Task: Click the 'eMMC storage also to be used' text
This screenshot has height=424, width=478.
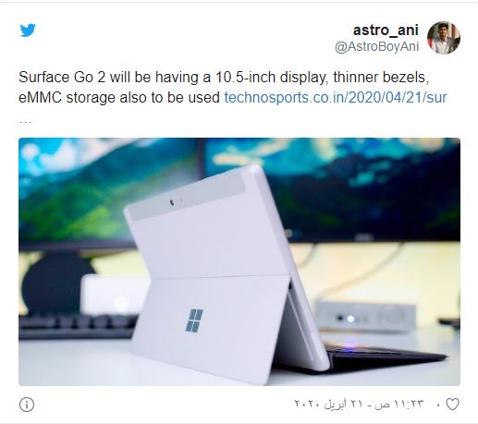Action: (x=119, y=98)
